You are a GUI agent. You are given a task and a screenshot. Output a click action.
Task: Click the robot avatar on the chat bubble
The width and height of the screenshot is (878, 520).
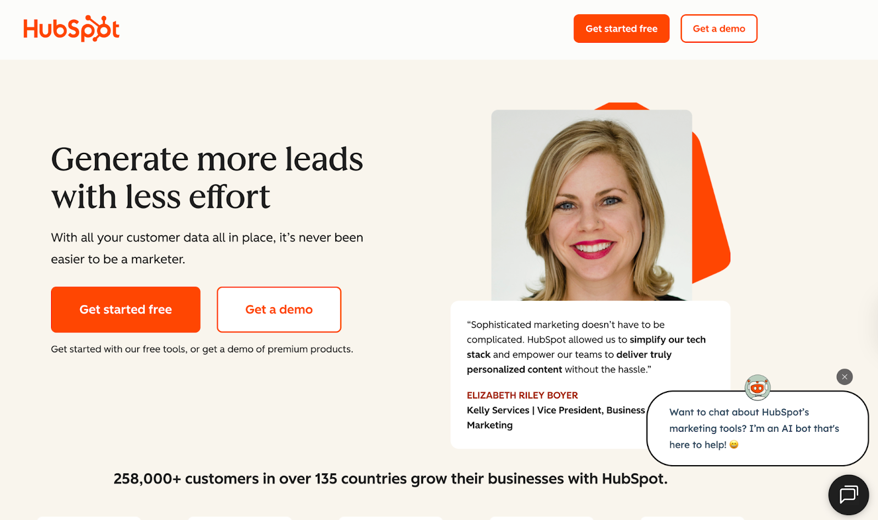[757, 388]
